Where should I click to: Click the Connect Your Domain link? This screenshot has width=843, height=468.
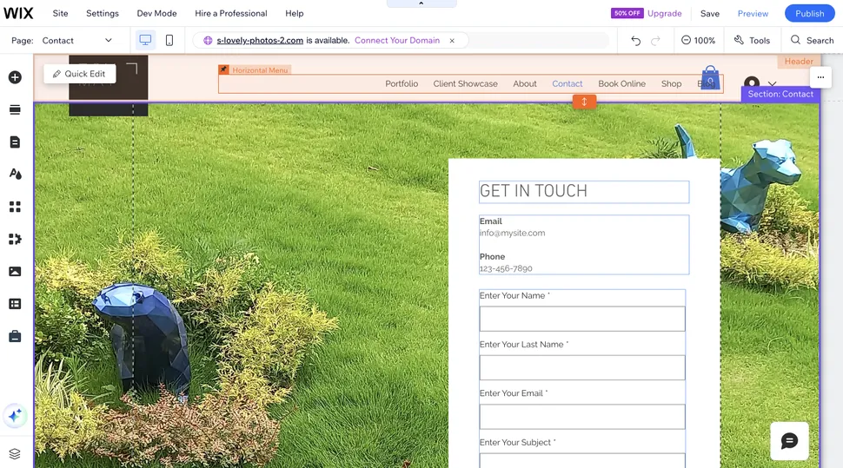397,40
